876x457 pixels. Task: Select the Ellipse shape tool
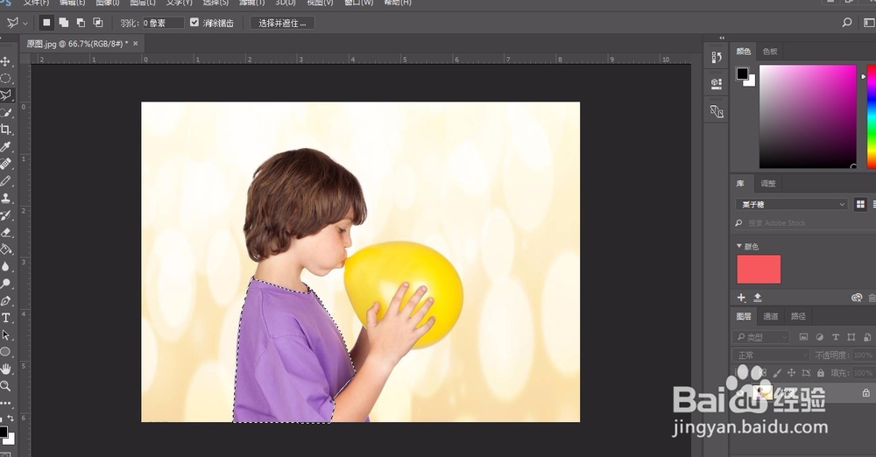pyautogui.click(x=5, y=352)
